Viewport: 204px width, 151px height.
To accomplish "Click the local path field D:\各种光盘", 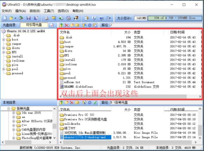I will pyautogui.click(x=156, y=103).
